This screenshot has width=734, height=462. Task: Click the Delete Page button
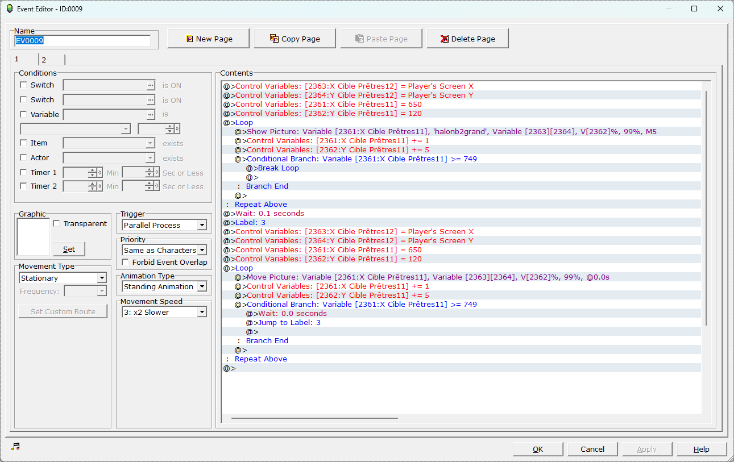click(x=467, y=39)
